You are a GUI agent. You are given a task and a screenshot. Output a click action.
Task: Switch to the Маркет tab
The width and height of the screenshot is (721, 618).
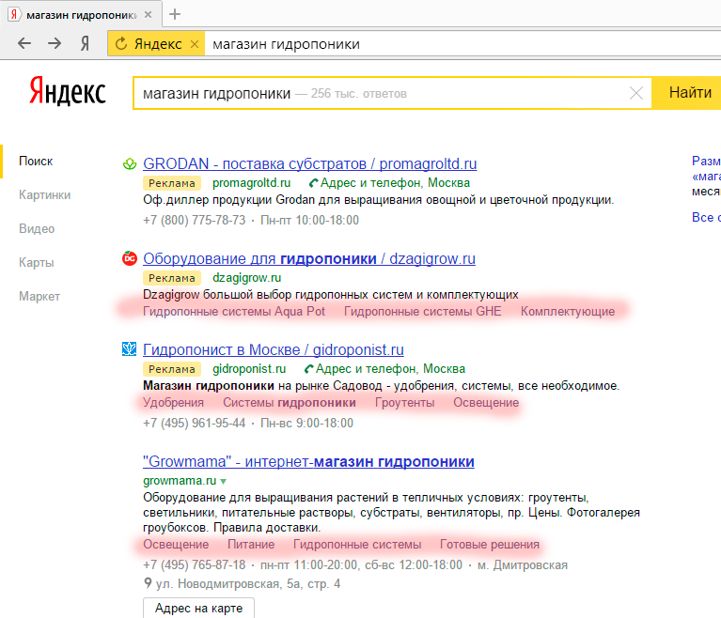(x=39, y=297)
